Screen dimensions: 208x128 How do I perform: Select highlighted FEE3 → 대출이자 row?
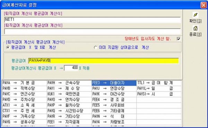click(x=114, y=83)
